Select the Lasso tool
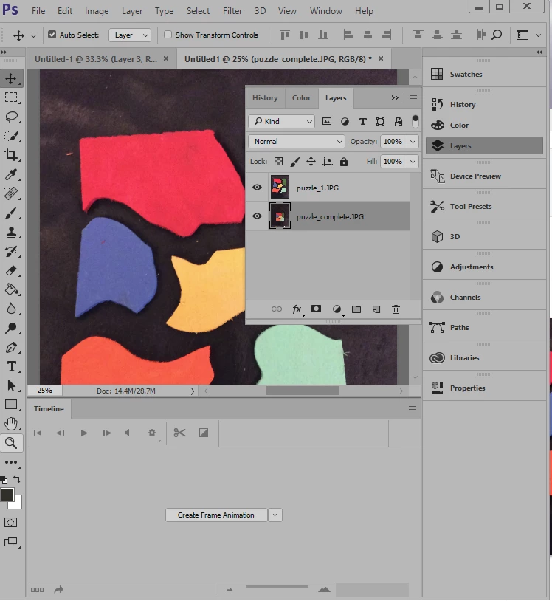 (x=11, y=117)
